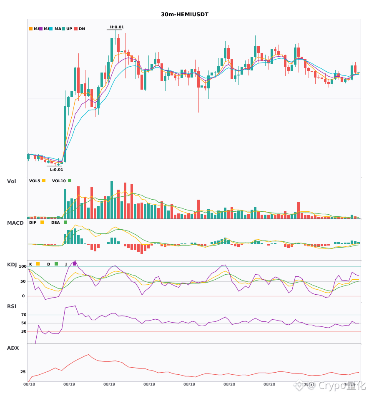The image size is (369, 396).
Task: Click the 30 level label in RSI panel
Action: [24, 331]
